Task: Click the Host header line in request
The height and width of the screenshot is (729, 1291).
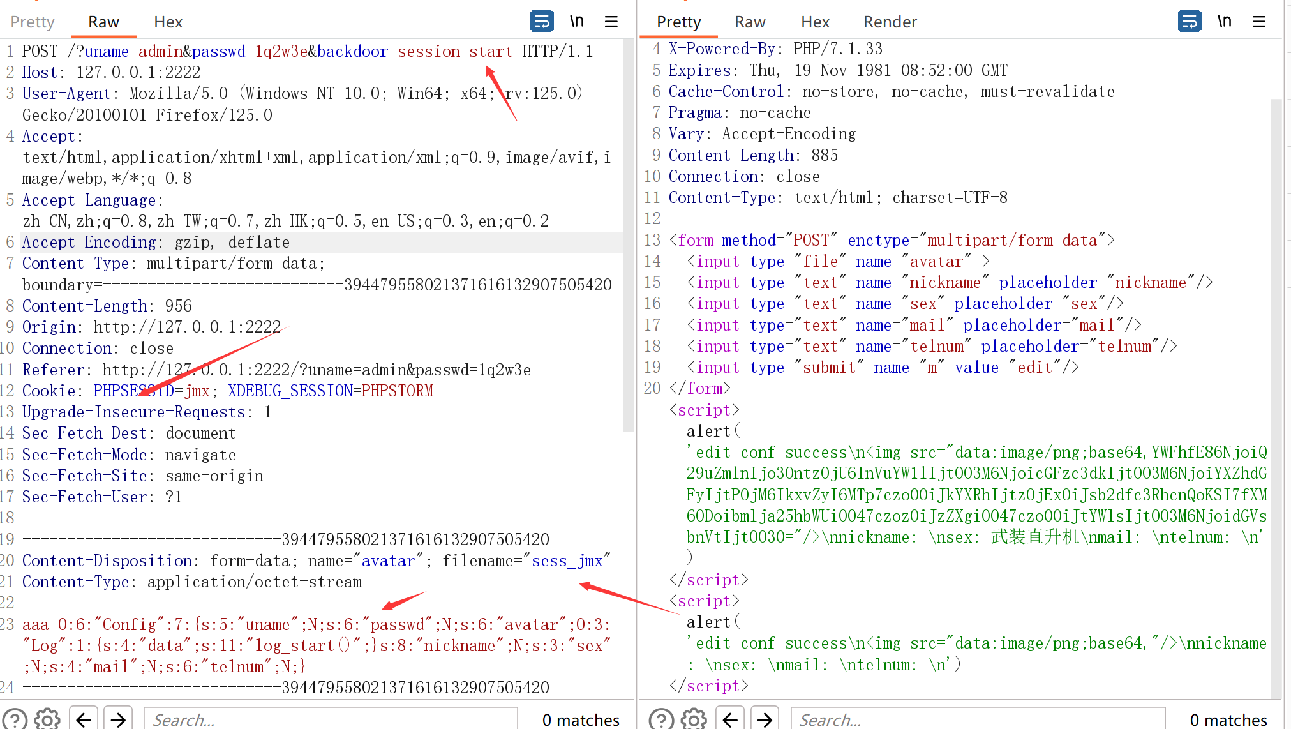Action: pos(112,73)
